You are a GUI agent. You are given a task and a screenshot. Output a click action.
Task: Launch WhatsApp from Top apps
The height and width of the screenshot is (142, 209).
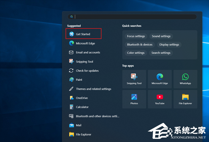(185, 79)
